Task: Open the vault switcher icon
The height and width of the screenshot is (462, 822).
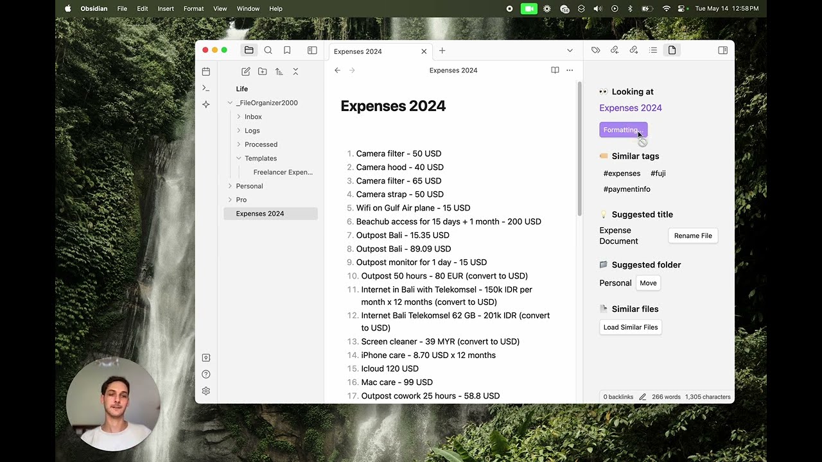Action: pos(206,357)
